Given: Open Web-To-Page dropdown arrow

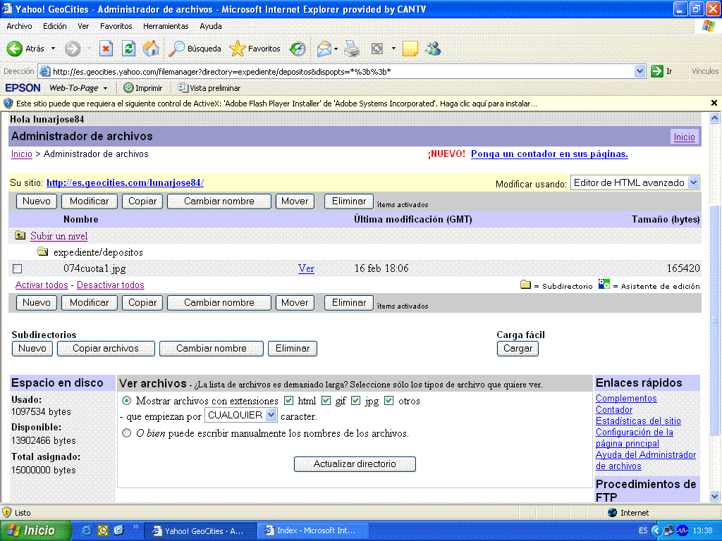Looking at the screenshot, I should pos(106,88).
